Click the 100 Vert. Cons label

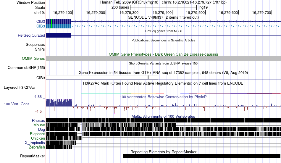pos(17,104)
